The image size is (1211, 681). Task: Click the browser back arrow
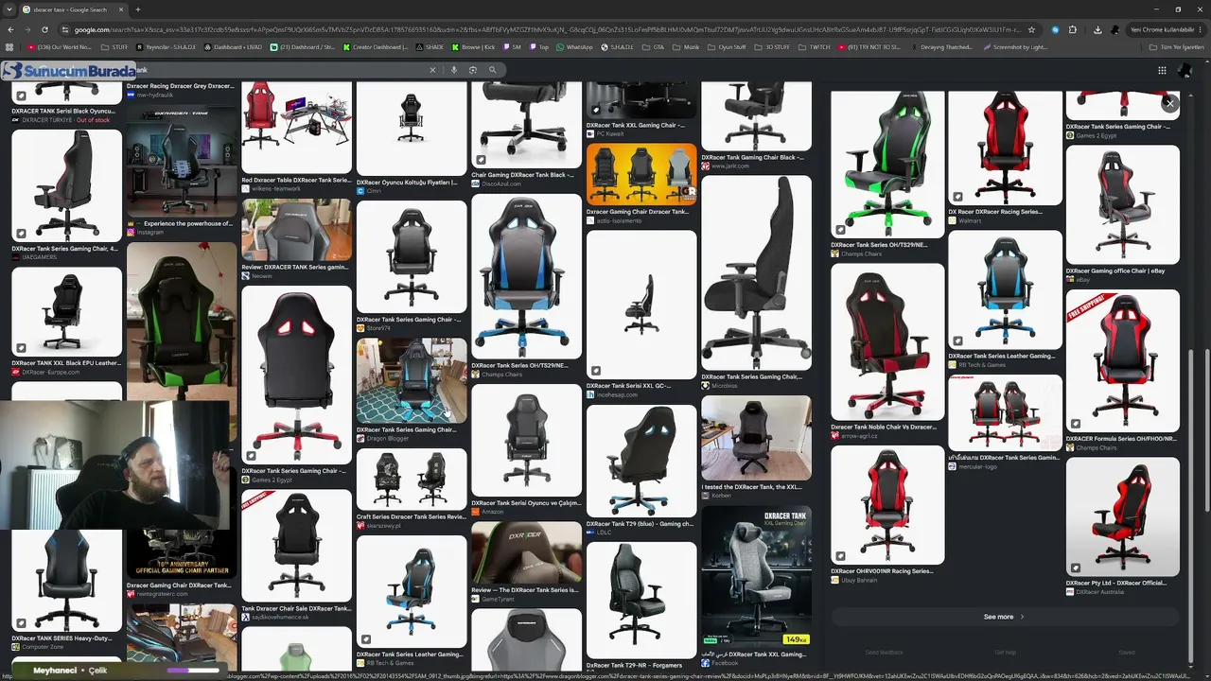tap(10, 29)
